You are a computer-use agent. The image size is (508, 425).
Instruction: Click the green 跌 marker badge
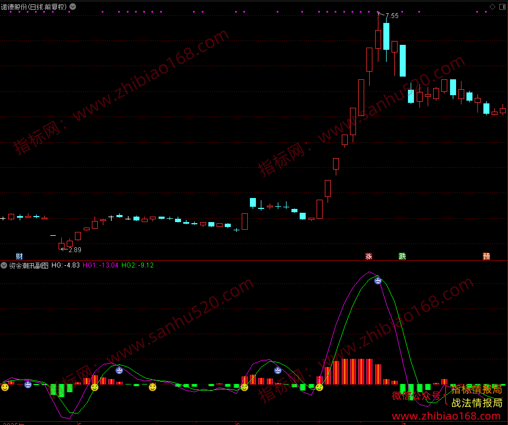click(x=402, y=257)
